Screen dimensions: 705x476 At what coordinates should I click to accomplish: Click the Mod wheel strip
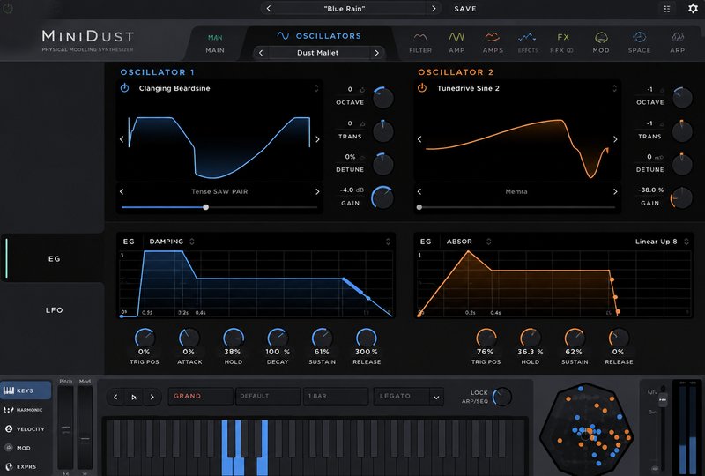pyautogui.click(x=85, y=428)
